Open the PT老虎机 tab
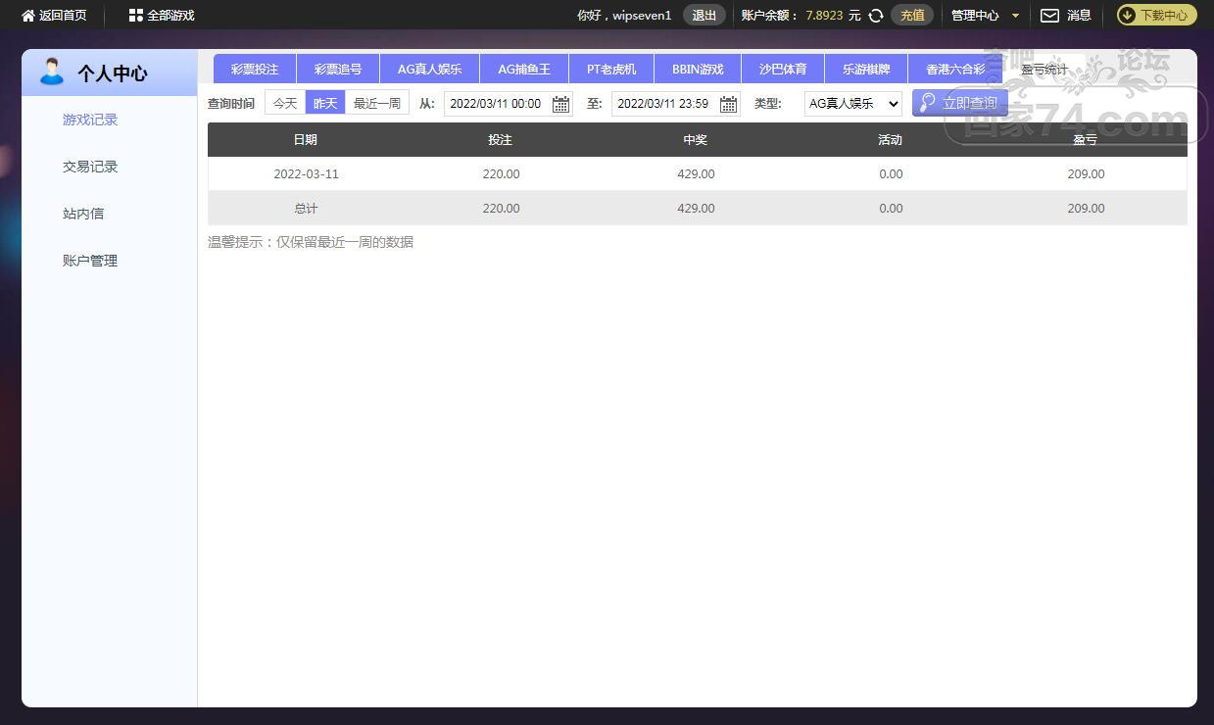 click(611, 70)
